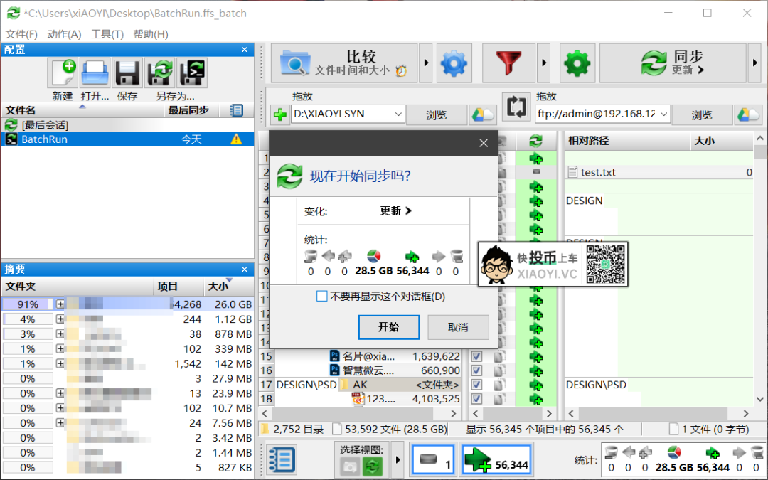Image resolution: width=768 pixels, height=480 pixels.
Task: Click the 相对路径 column header
Action: [627, 141]
